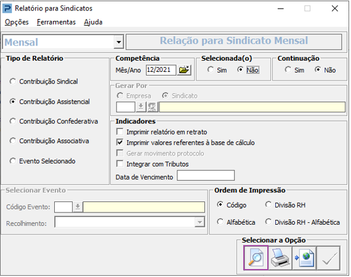Open the Opções menu
Viewport: 351px width, 277px height.
point(17,22)
